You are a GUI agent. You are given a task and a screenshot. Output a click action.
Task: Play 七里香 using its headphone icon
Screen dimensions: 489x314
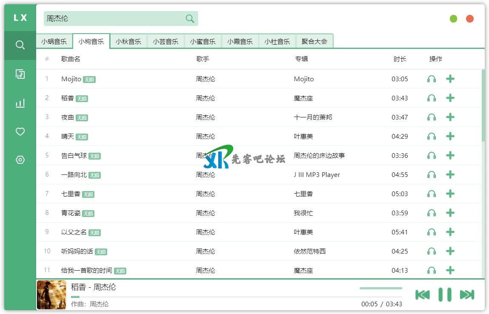pos(431,194)
